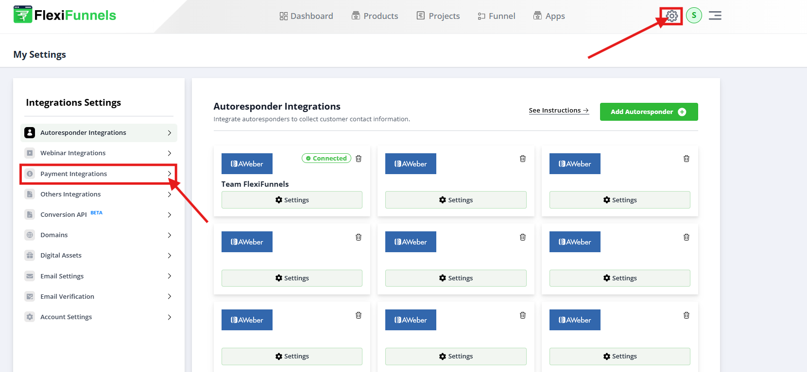Viewport: 807px width, 372px height.
Task: Click the Conversion API file icon
Action: pyautogui.click(x=30, y=214)
